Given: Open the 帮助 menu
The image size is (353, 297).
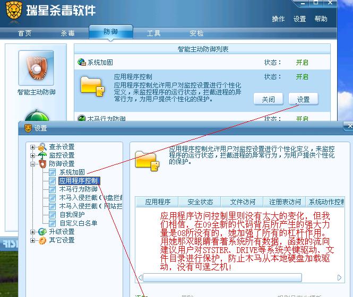Looking at the screenshot, I should click(321, 19).
